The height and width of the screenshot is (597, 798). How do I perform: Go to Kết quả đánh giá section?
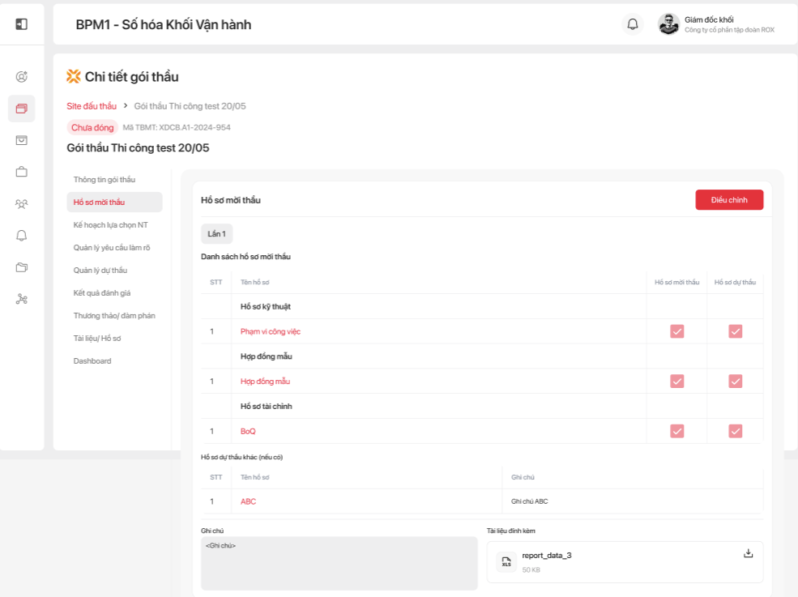(102, 292)
